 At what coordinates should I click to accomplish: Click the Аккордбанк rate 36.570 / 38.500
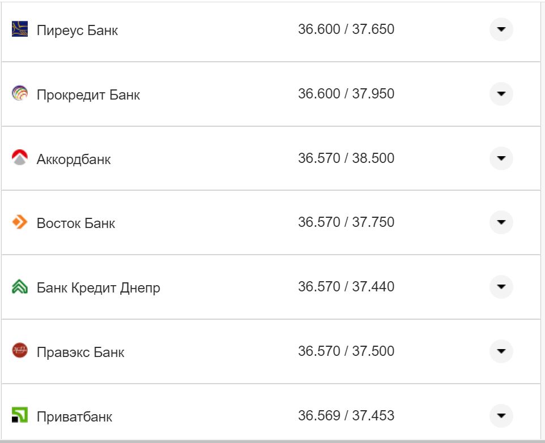pyautogui.click(x=346, y=158)
